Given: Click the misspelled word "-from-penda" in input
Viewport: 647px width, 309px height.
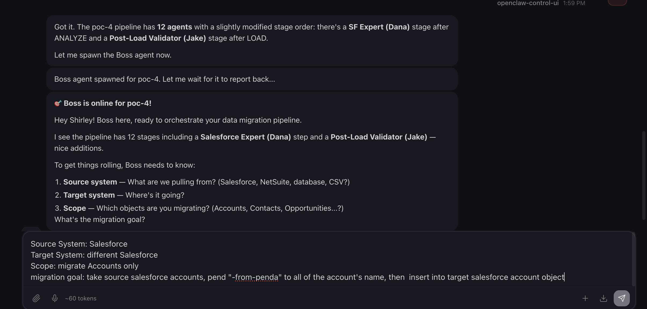Looking at the screenshot, I should pyautogui.click(x=255, y=277).
